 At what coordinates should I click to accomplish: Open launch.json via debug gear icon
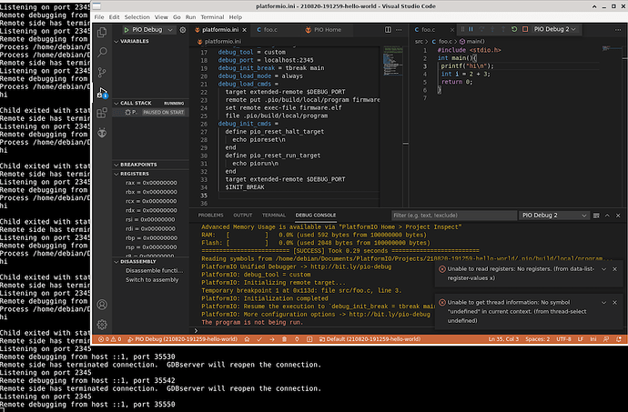(x=183, y=30)
